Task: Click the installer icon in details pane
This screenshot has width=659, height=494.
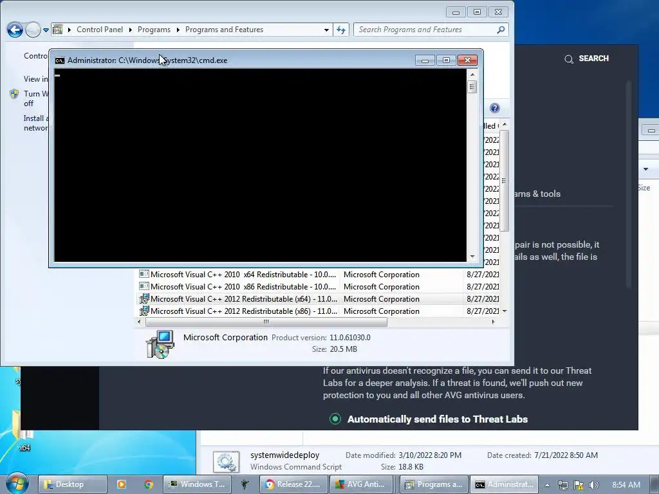Action: pos(160,344)
